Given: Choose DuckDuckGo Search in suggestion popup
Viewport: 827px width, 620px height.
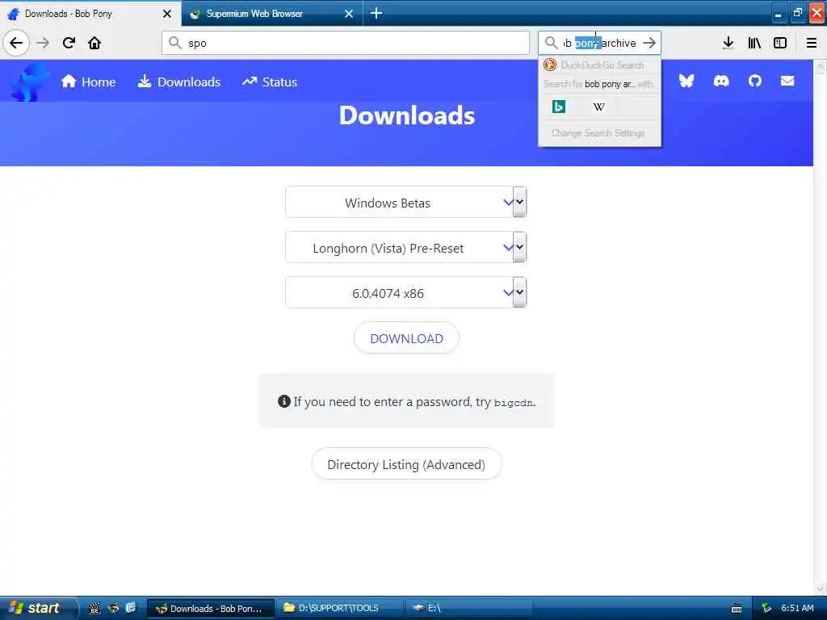Looking at the screenshot, I should coord(599,65).
